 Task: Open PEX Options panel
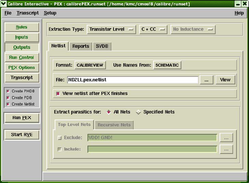click(22, 67)
